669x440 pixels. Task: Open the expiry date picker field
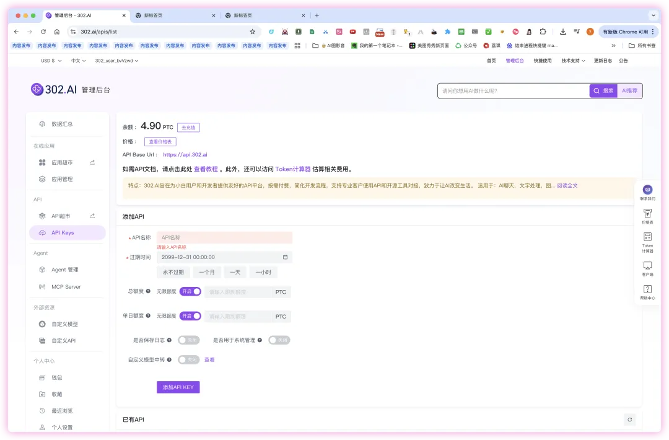tap(224, 257)
